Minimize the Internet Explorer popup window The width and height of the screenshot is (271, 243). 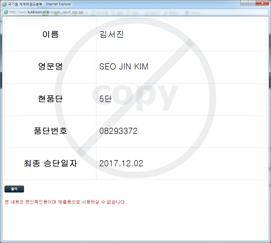pyautogui.click(x=244, y=3)
